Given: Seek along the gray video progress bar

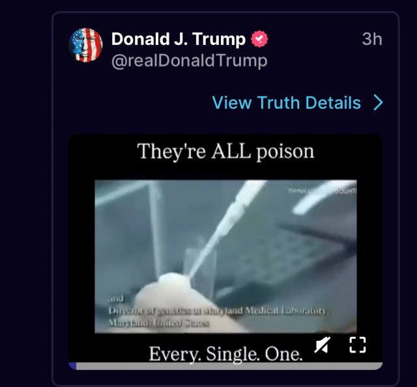Looking at the screenshot, I should [225, 366].
